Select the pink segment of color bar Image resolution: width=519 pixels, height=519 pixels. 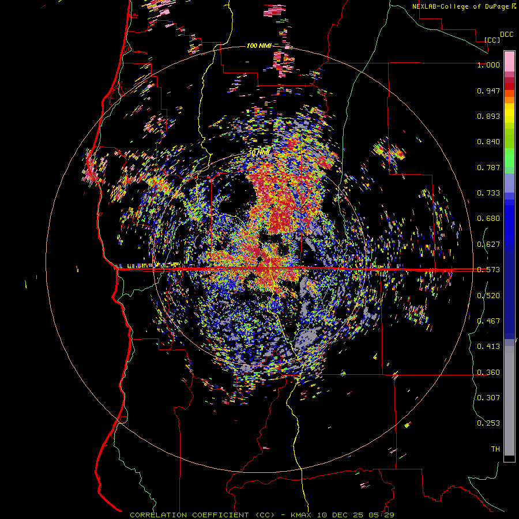tap(509, 61)
